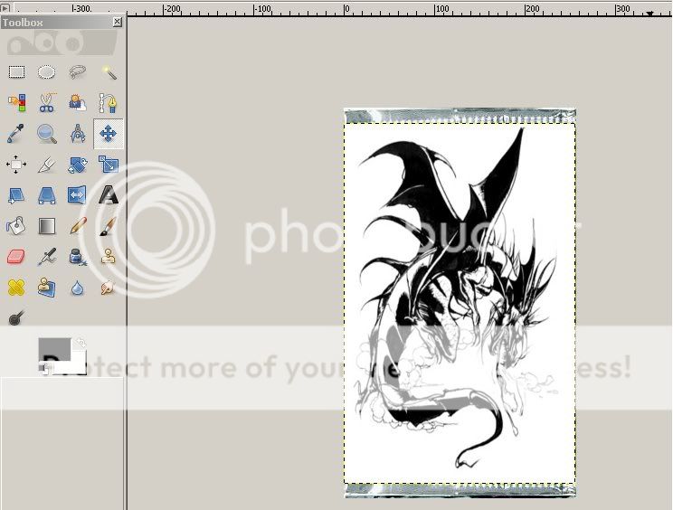This screenshot has height=510, width=673.
Task: Select the Ellipse Select tool
Action: (47, 72)
